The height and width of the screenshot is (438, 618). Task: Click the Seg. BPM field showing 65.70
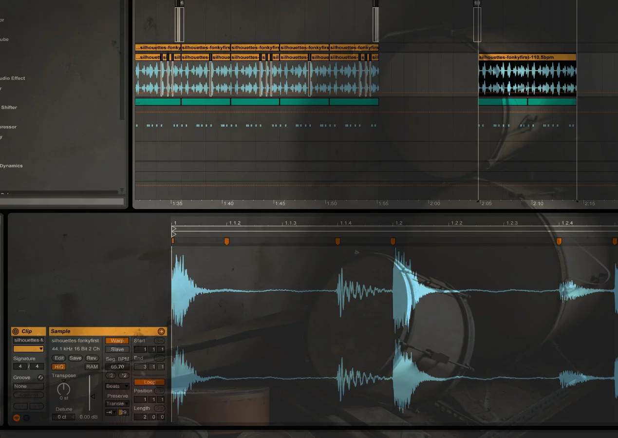pyautogui.click(x=117, y=367)
